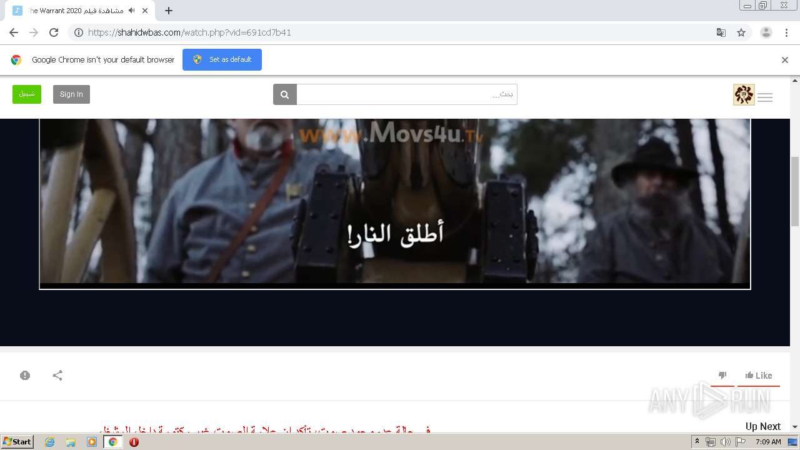Image resolution: width=800 pixels, height=450 pixels.
Task: Open the volume tray icon
Action: click(726, 442)
